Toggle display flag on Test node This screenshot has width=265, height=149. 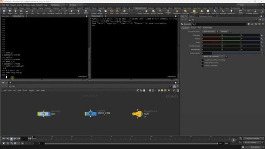tap(49, 114)
